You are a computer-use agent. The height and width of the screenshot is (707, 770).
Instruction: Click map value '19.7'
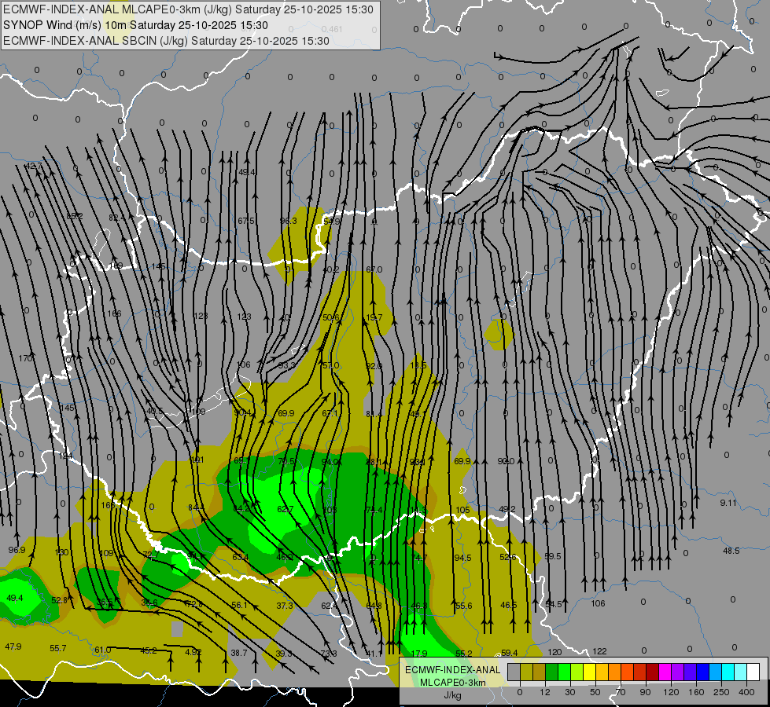374,317
